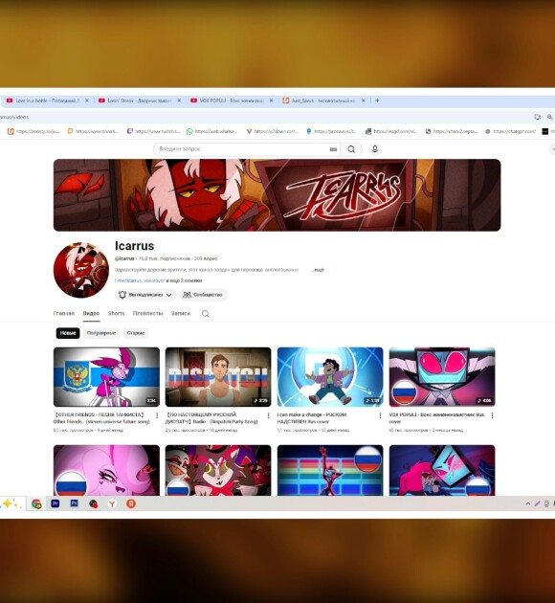The height and width of the screenshot is (603, 555).
Task: Click the browser address bar URL
Action: (x=14, y=117)
